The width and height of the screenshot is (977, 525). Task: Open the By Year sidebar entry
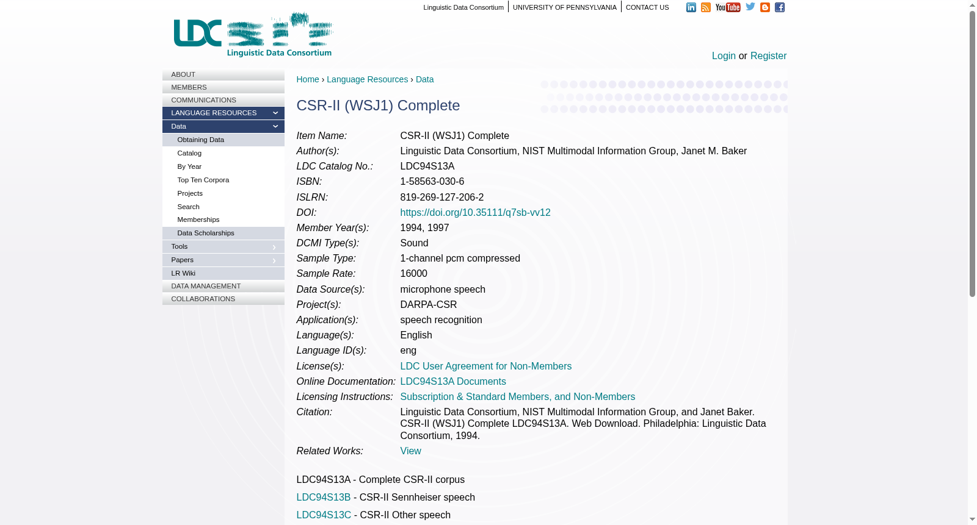[x=223, y=166]
